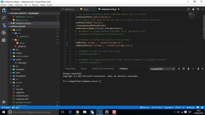Screen dimensions: 205x115
Task: Open the Archivo menu
Action: [4, 5]
